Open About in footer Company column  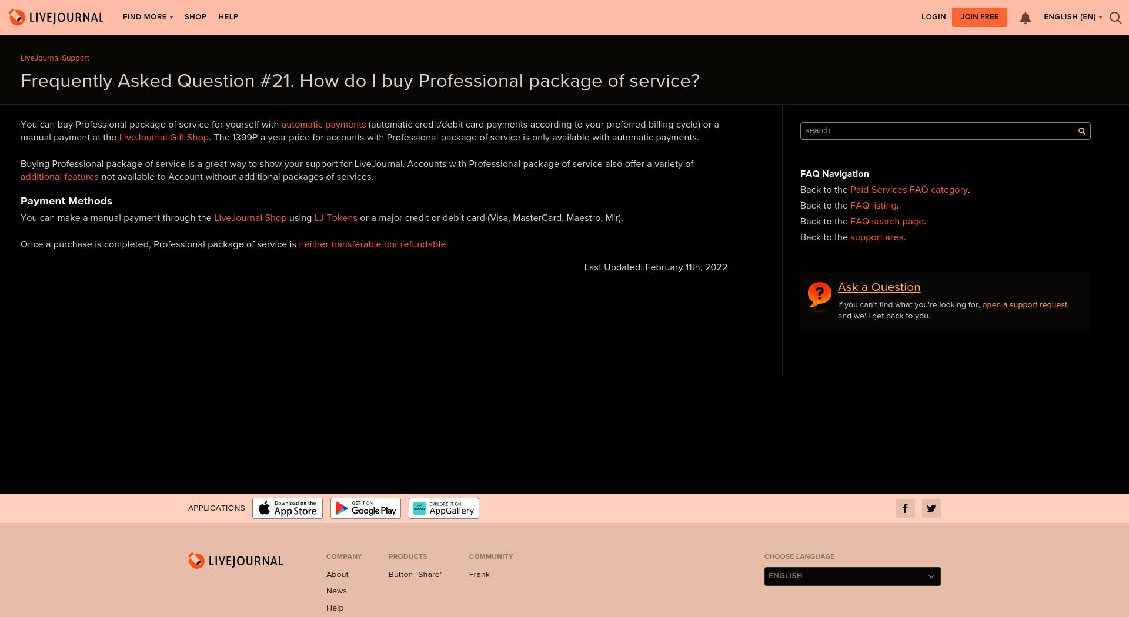338,575
